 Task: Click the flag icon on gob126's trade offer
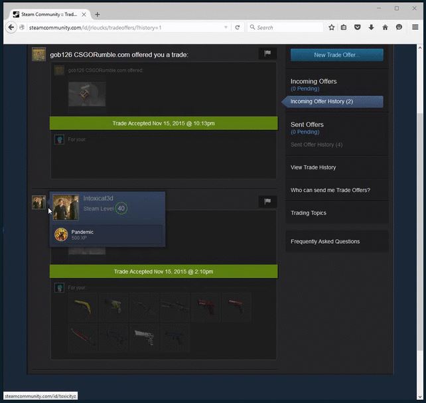pos(267,54)
